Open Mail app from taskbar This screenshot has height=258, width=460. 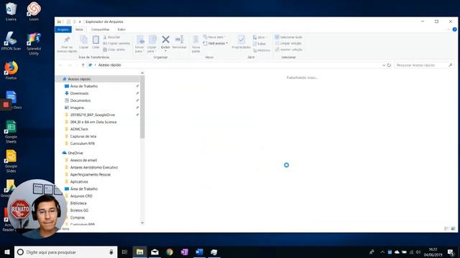point(155,252)
